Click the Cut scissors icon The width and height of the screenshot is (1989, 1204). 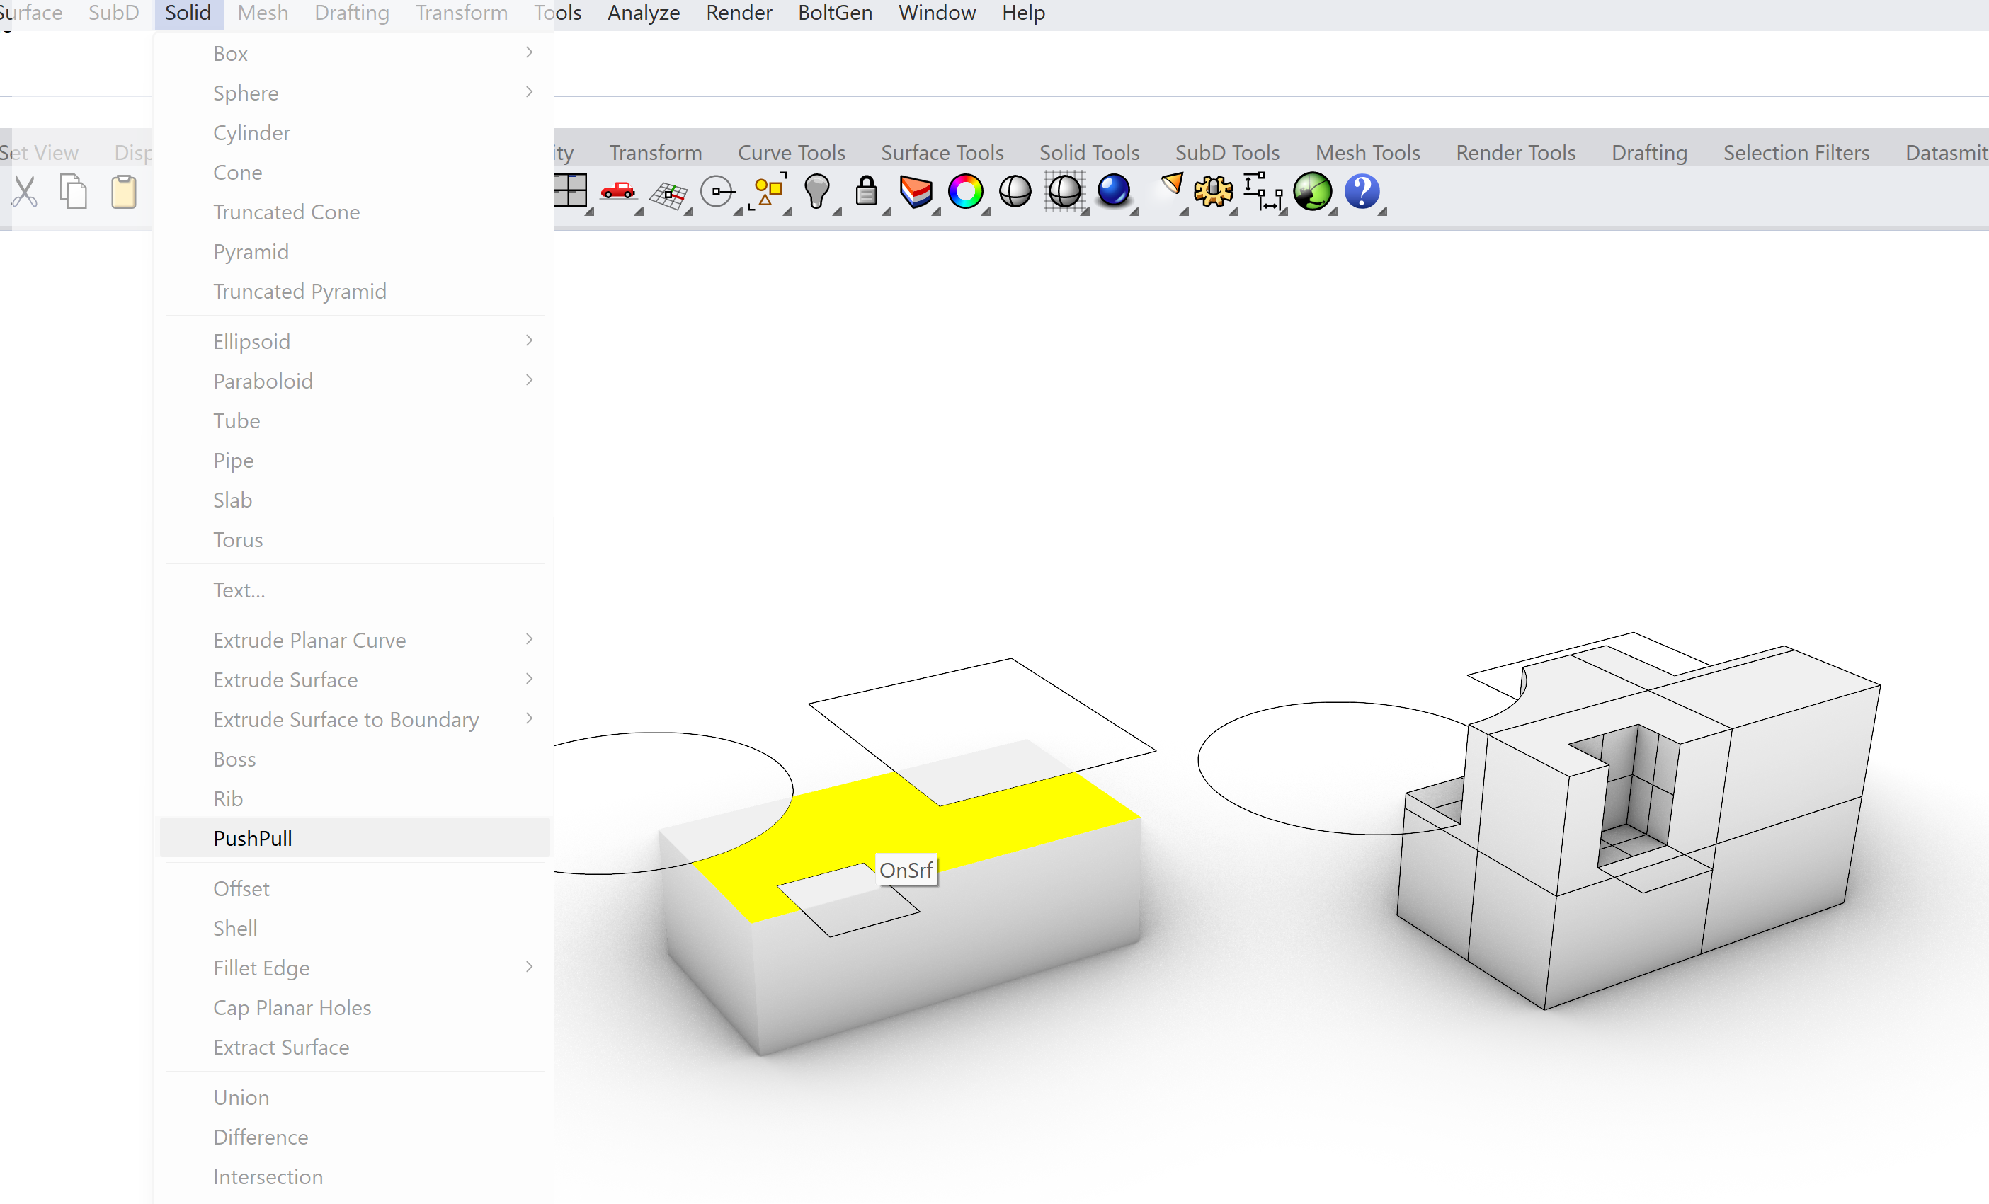click(24, 192)
